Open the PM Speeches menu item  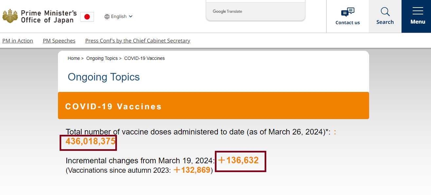59,41
